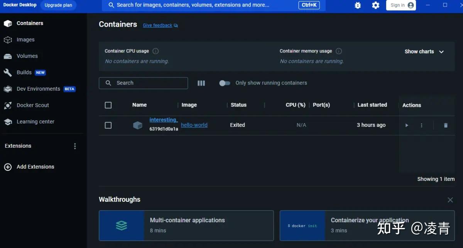Sort by Status column header
This screenshot has width=463, height=248.
[x=238, y=105]
